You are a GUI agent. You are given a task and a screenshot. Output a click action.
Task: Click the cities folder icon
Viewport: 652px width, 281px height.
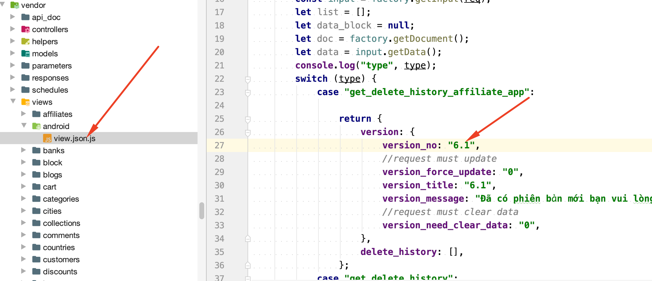tap(36, 211)
